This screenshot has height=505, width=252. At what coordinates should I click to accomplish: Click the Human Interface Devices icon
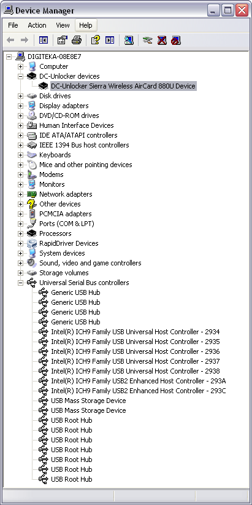click(31, 125)
